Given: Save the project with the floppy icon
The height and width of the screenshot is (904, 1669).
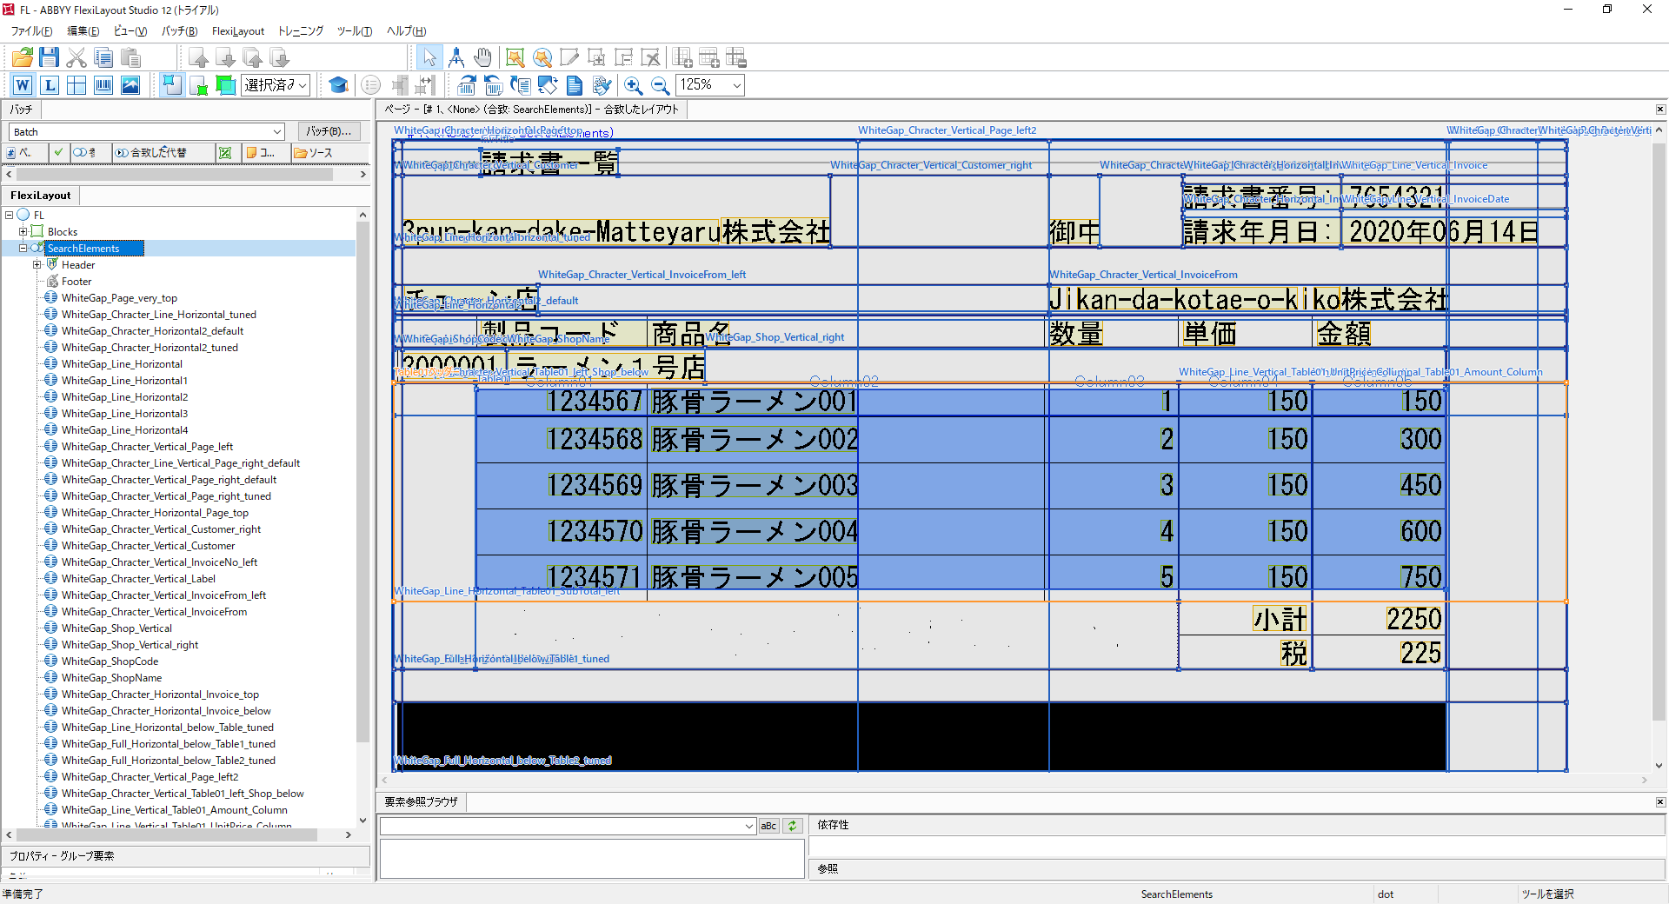Looking at the screenshot, I should click(x=50, y=57).
